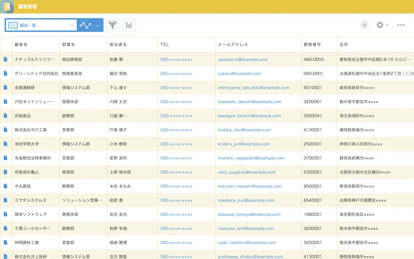The height and width of the screenshot is (259, 414).
Task: Click the filter funnel icon
Action: click(x=113, y=25)
